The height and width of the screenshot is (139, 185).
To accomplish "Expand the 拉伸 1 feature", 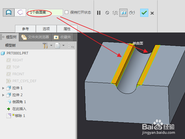I will [x=3, y=88].
